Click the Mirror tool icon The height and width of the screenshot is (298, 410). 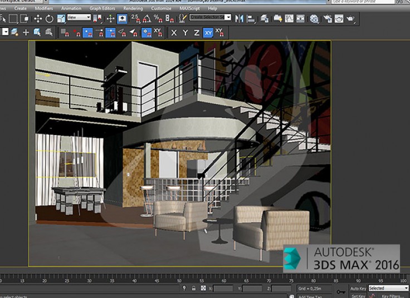[x=240, y=18]
